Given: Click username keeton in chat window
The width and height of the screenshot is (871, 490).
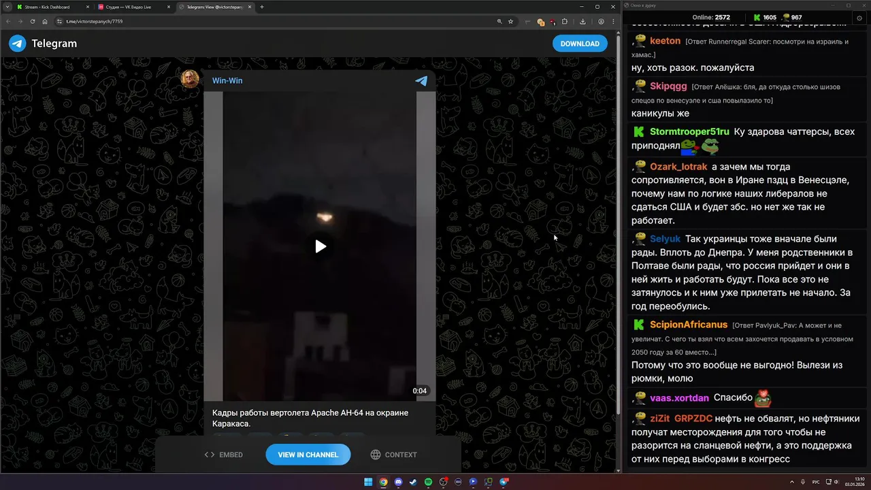Looking at the screenshot, I should (665, 41).
